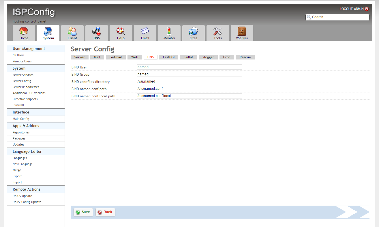Click the ISPConfig logo text
The image size is (379, 227).
tap(34, 12)
